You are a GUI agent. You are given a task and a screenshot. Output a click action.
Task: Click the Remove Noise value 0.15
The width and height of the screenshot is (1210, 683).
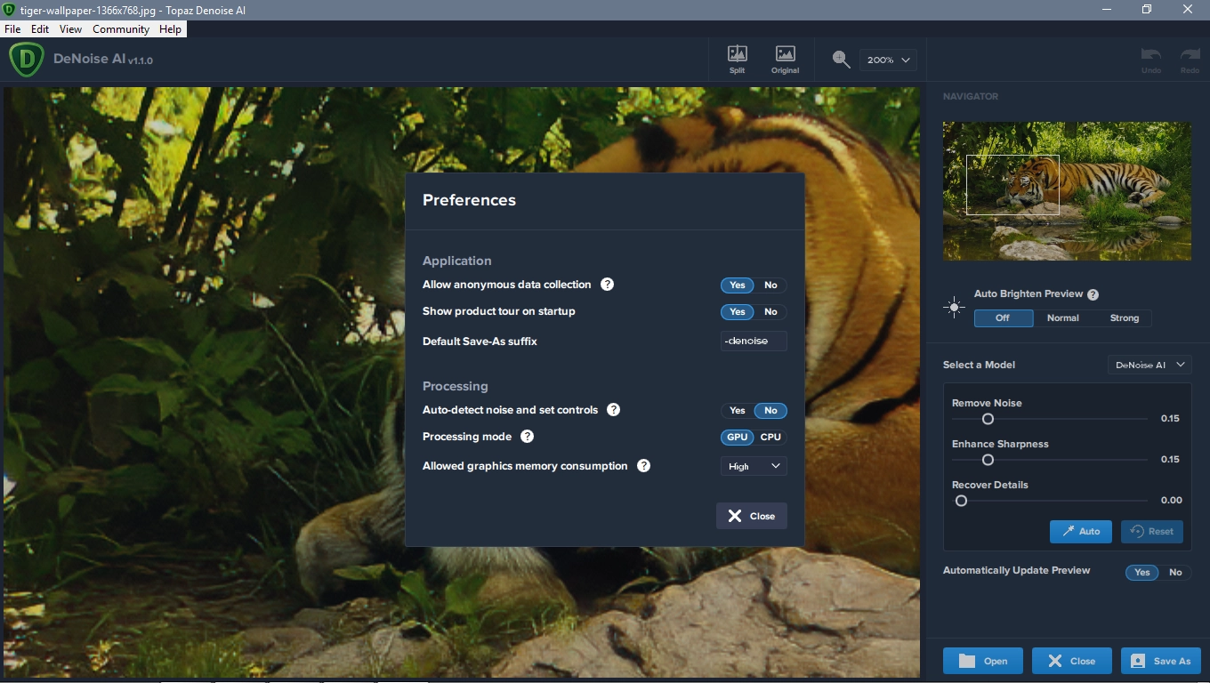click(1170, 419)
